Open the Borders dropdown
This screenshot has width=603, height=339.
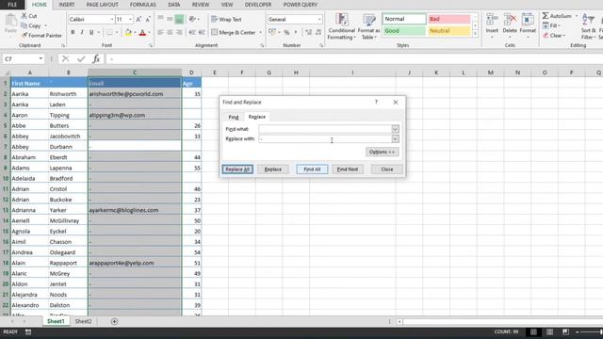117,33
